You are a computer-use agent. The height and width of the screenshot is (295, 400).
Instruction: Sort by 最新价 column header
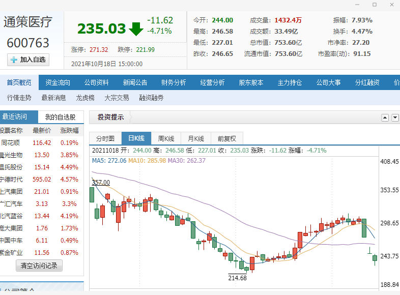point(42,131)
